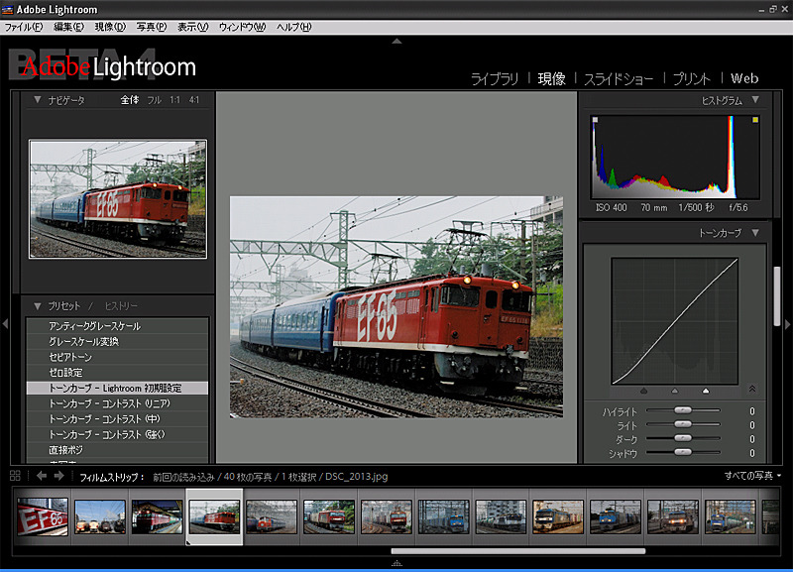Hide the right panel with arrow
793x572 pixels.
(787, 324)
